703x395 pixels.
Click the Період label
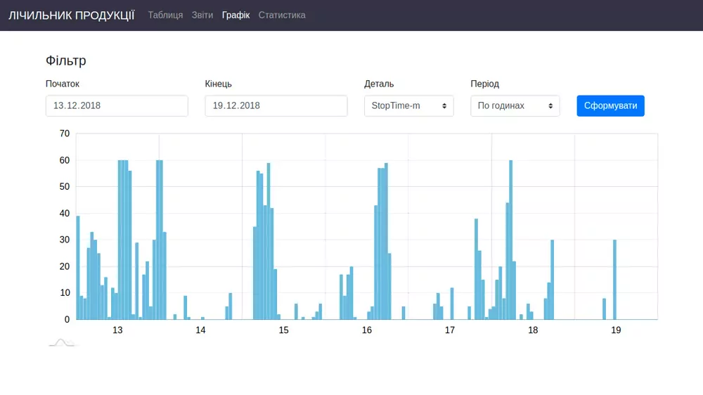(x=484, y=84)
